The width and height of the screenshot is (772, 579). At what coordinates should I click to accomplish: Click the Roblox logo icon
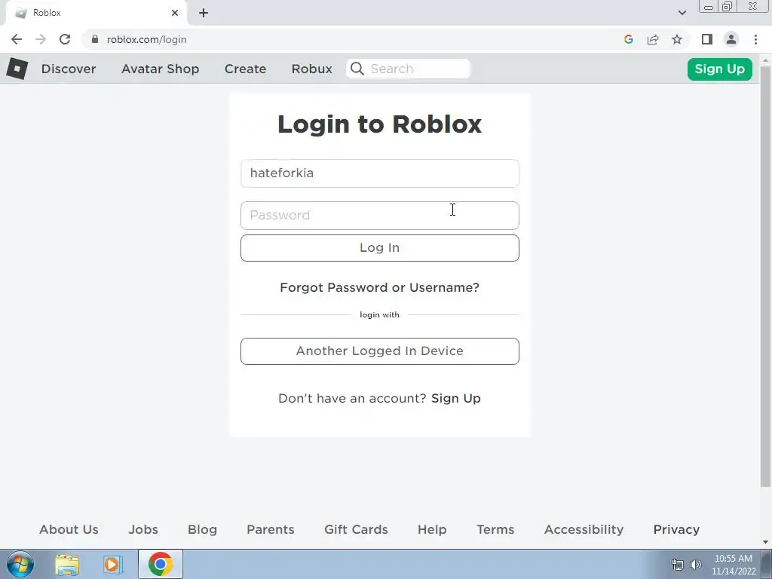(x=17, y=69)
